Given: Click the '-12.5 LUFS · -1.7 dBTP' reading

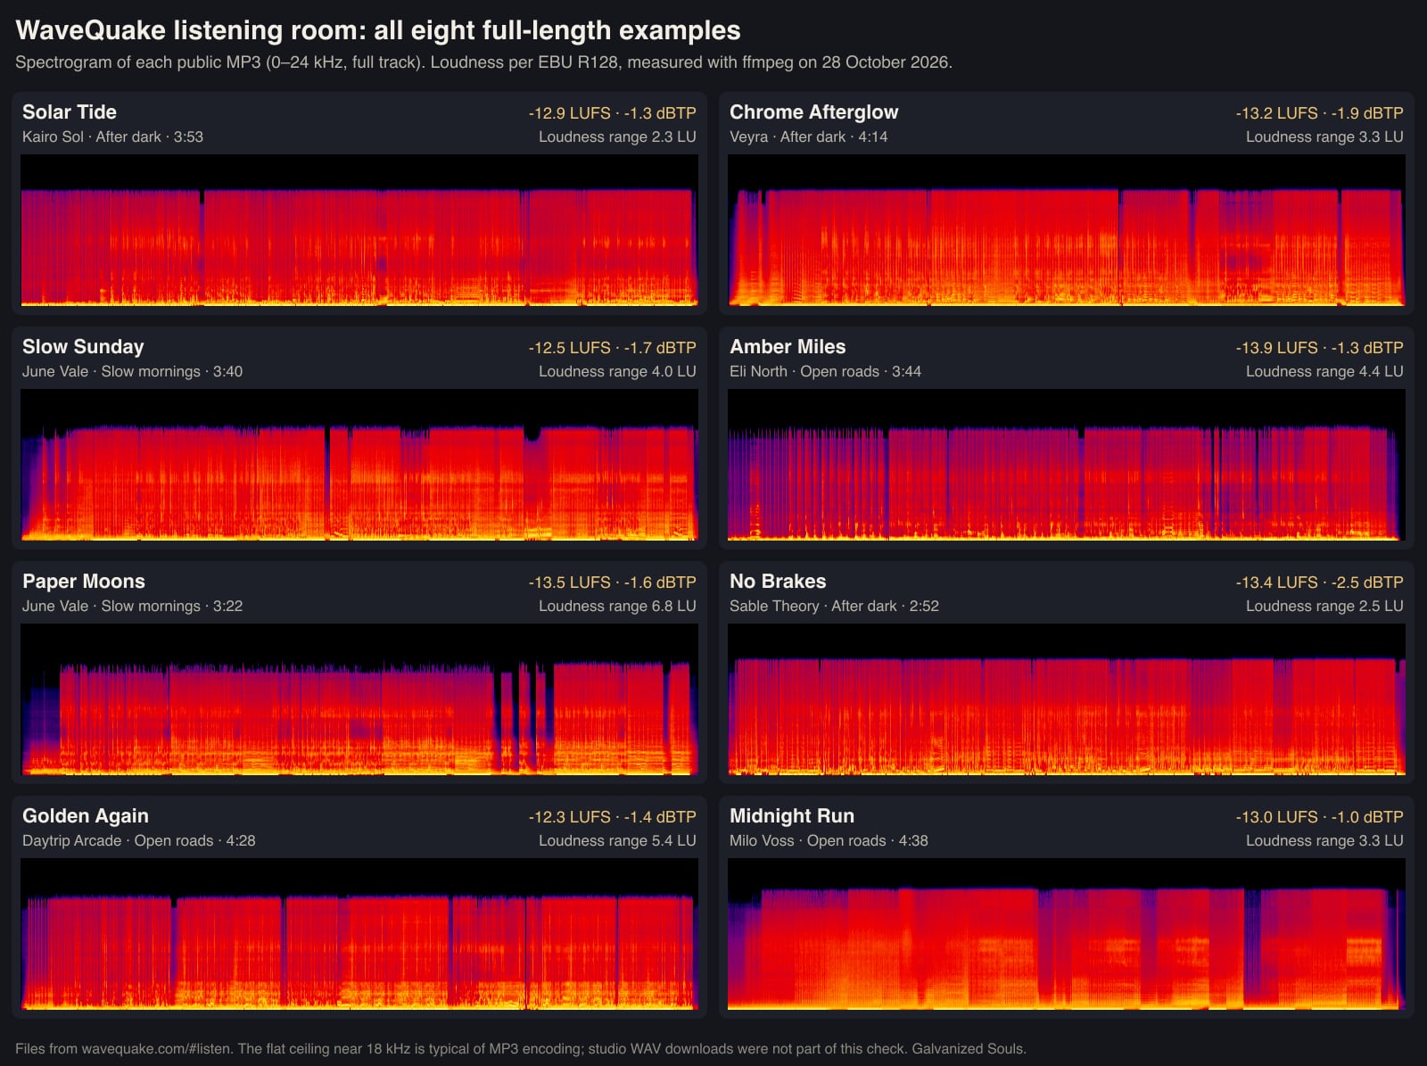Looking at the screenshot, I should pyautogui.click(x=612, y=348).
